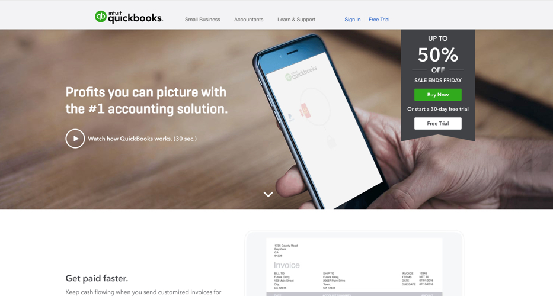
Task: Click the down chevron arrow in hero
Action: click(x=268, y=194)
